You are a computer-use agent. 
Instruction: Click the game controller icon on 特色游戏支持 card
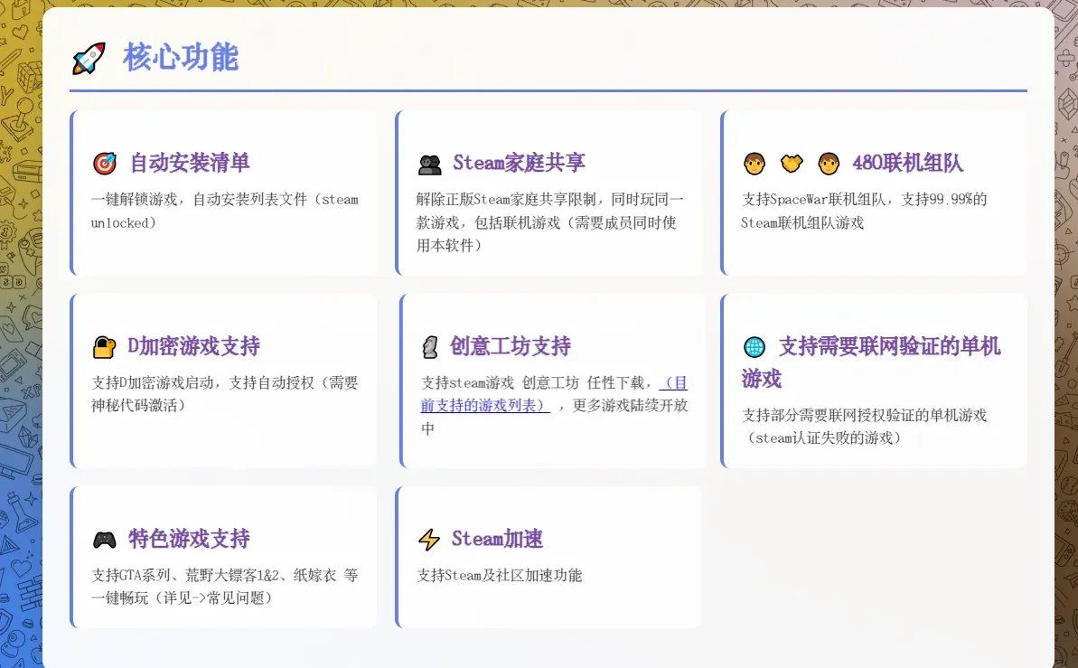(x=103, y=540)
